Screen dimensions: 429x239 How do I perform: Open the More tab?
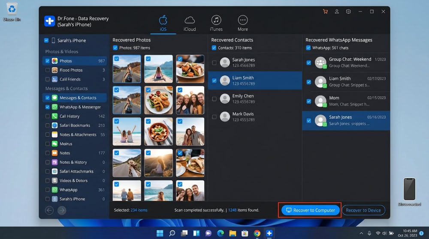[x=243, y=24]
